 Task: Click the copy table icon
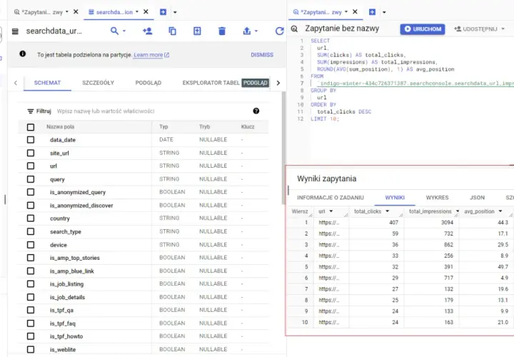173,31
